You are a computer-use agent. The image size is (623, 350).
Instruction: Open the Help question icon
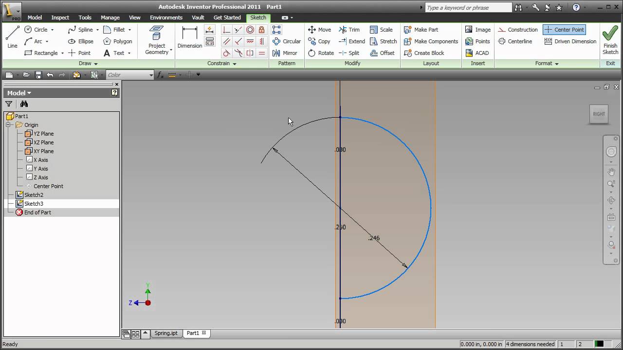[576, 7]
